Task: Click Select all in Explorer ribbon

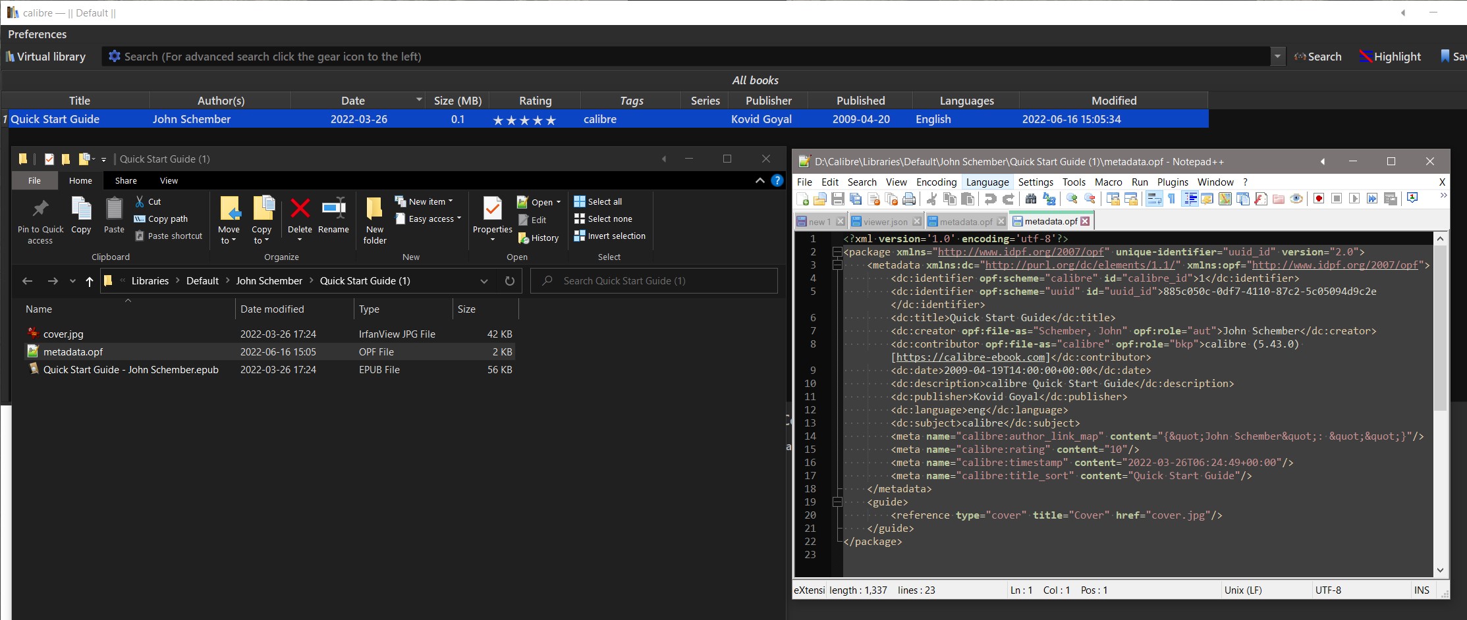Action: pos(598,201)
